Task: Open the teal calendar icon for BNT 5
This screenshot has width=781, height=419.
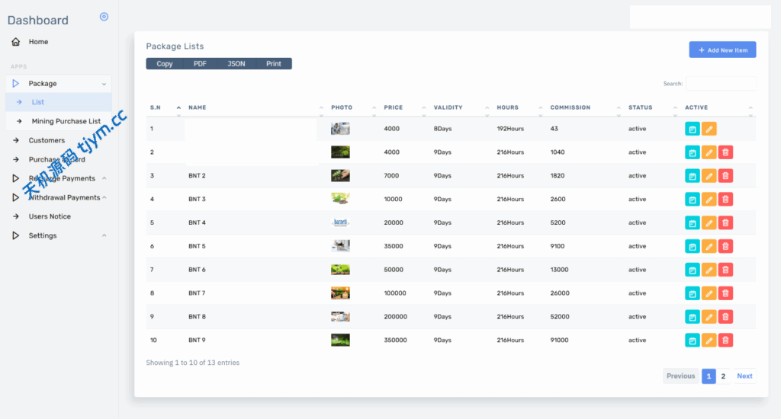Action: (x=692, y=247)
